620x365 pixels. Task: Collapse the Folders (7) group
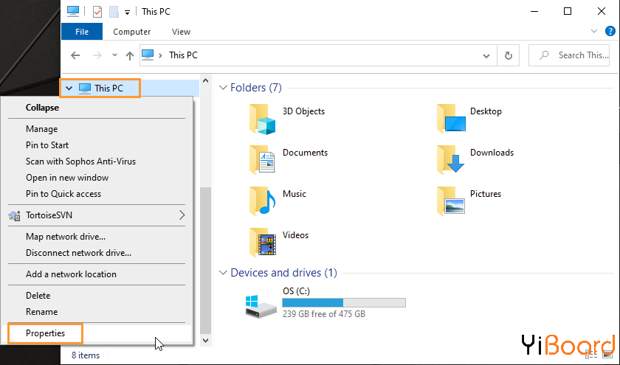(224, 87)
